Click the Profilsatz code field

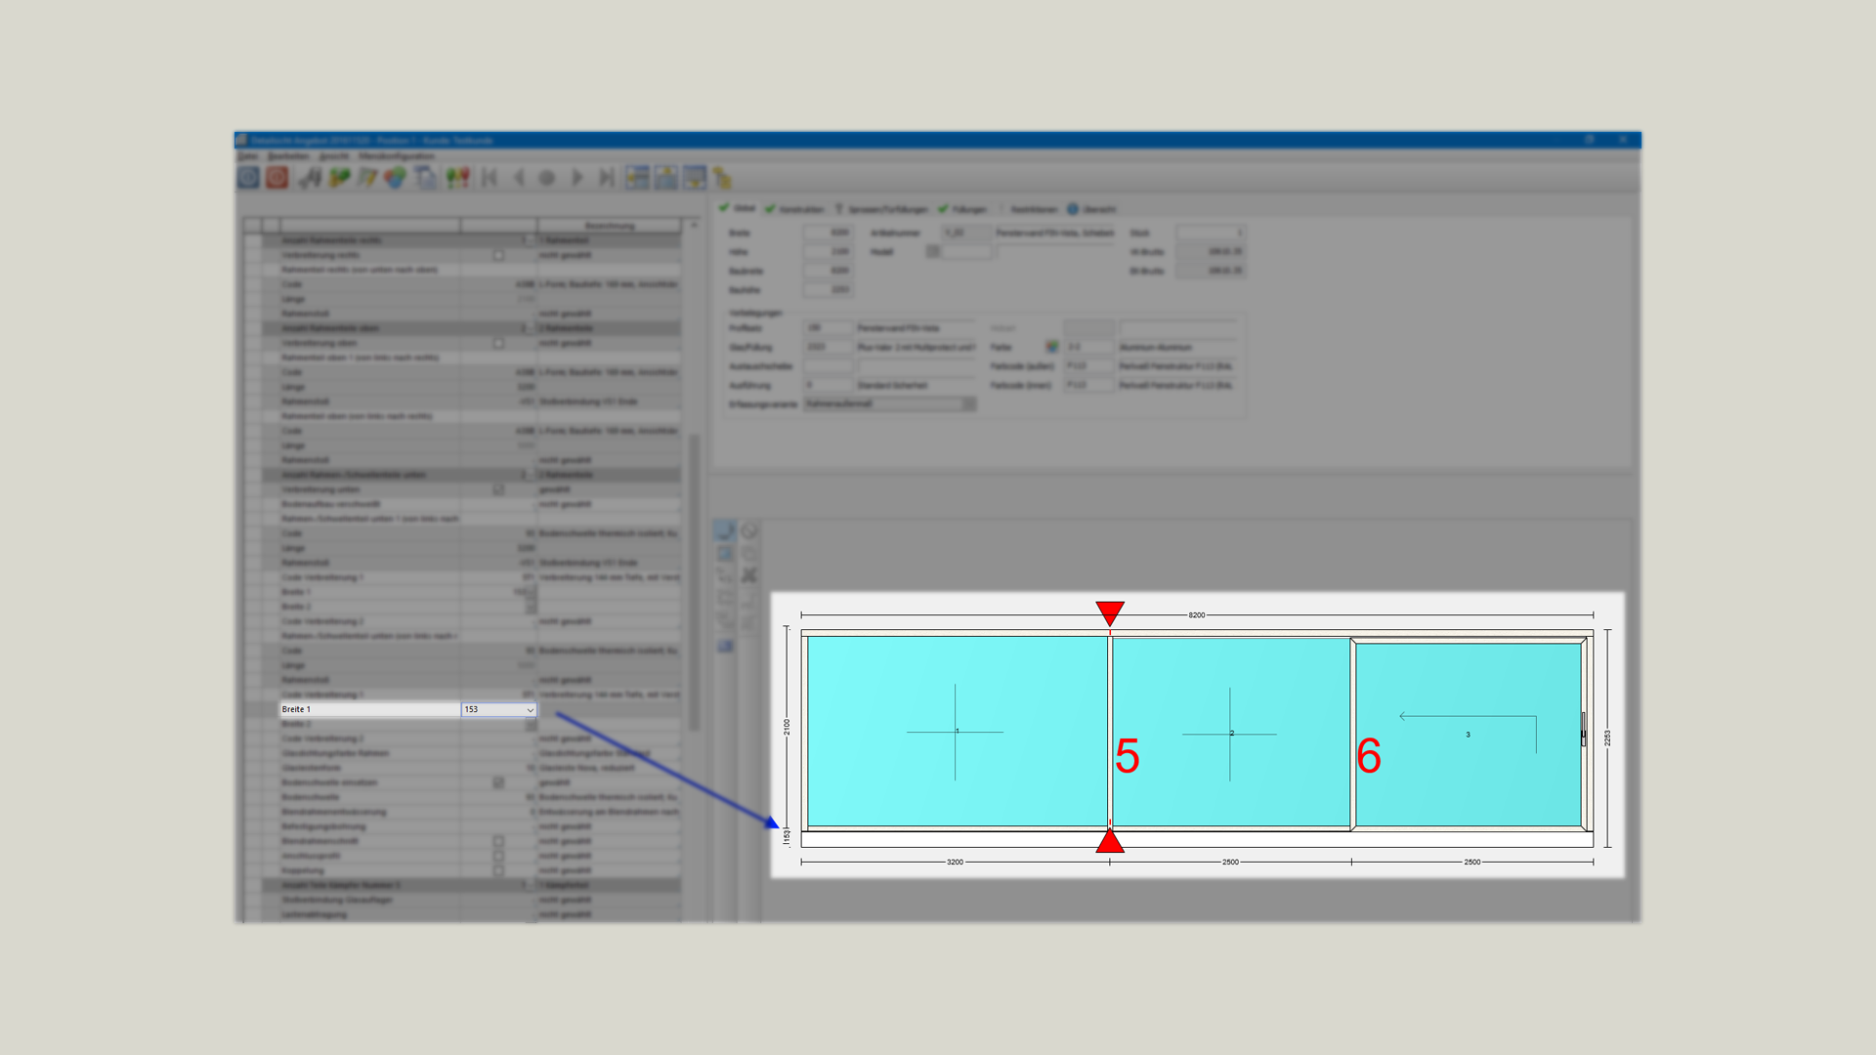(x=828, y=328)
